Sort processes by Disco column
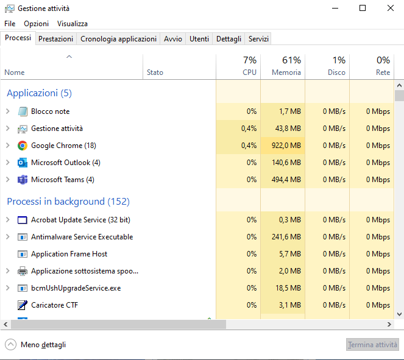The height and width of the screenshot is (360, 404). click(327, 66)
